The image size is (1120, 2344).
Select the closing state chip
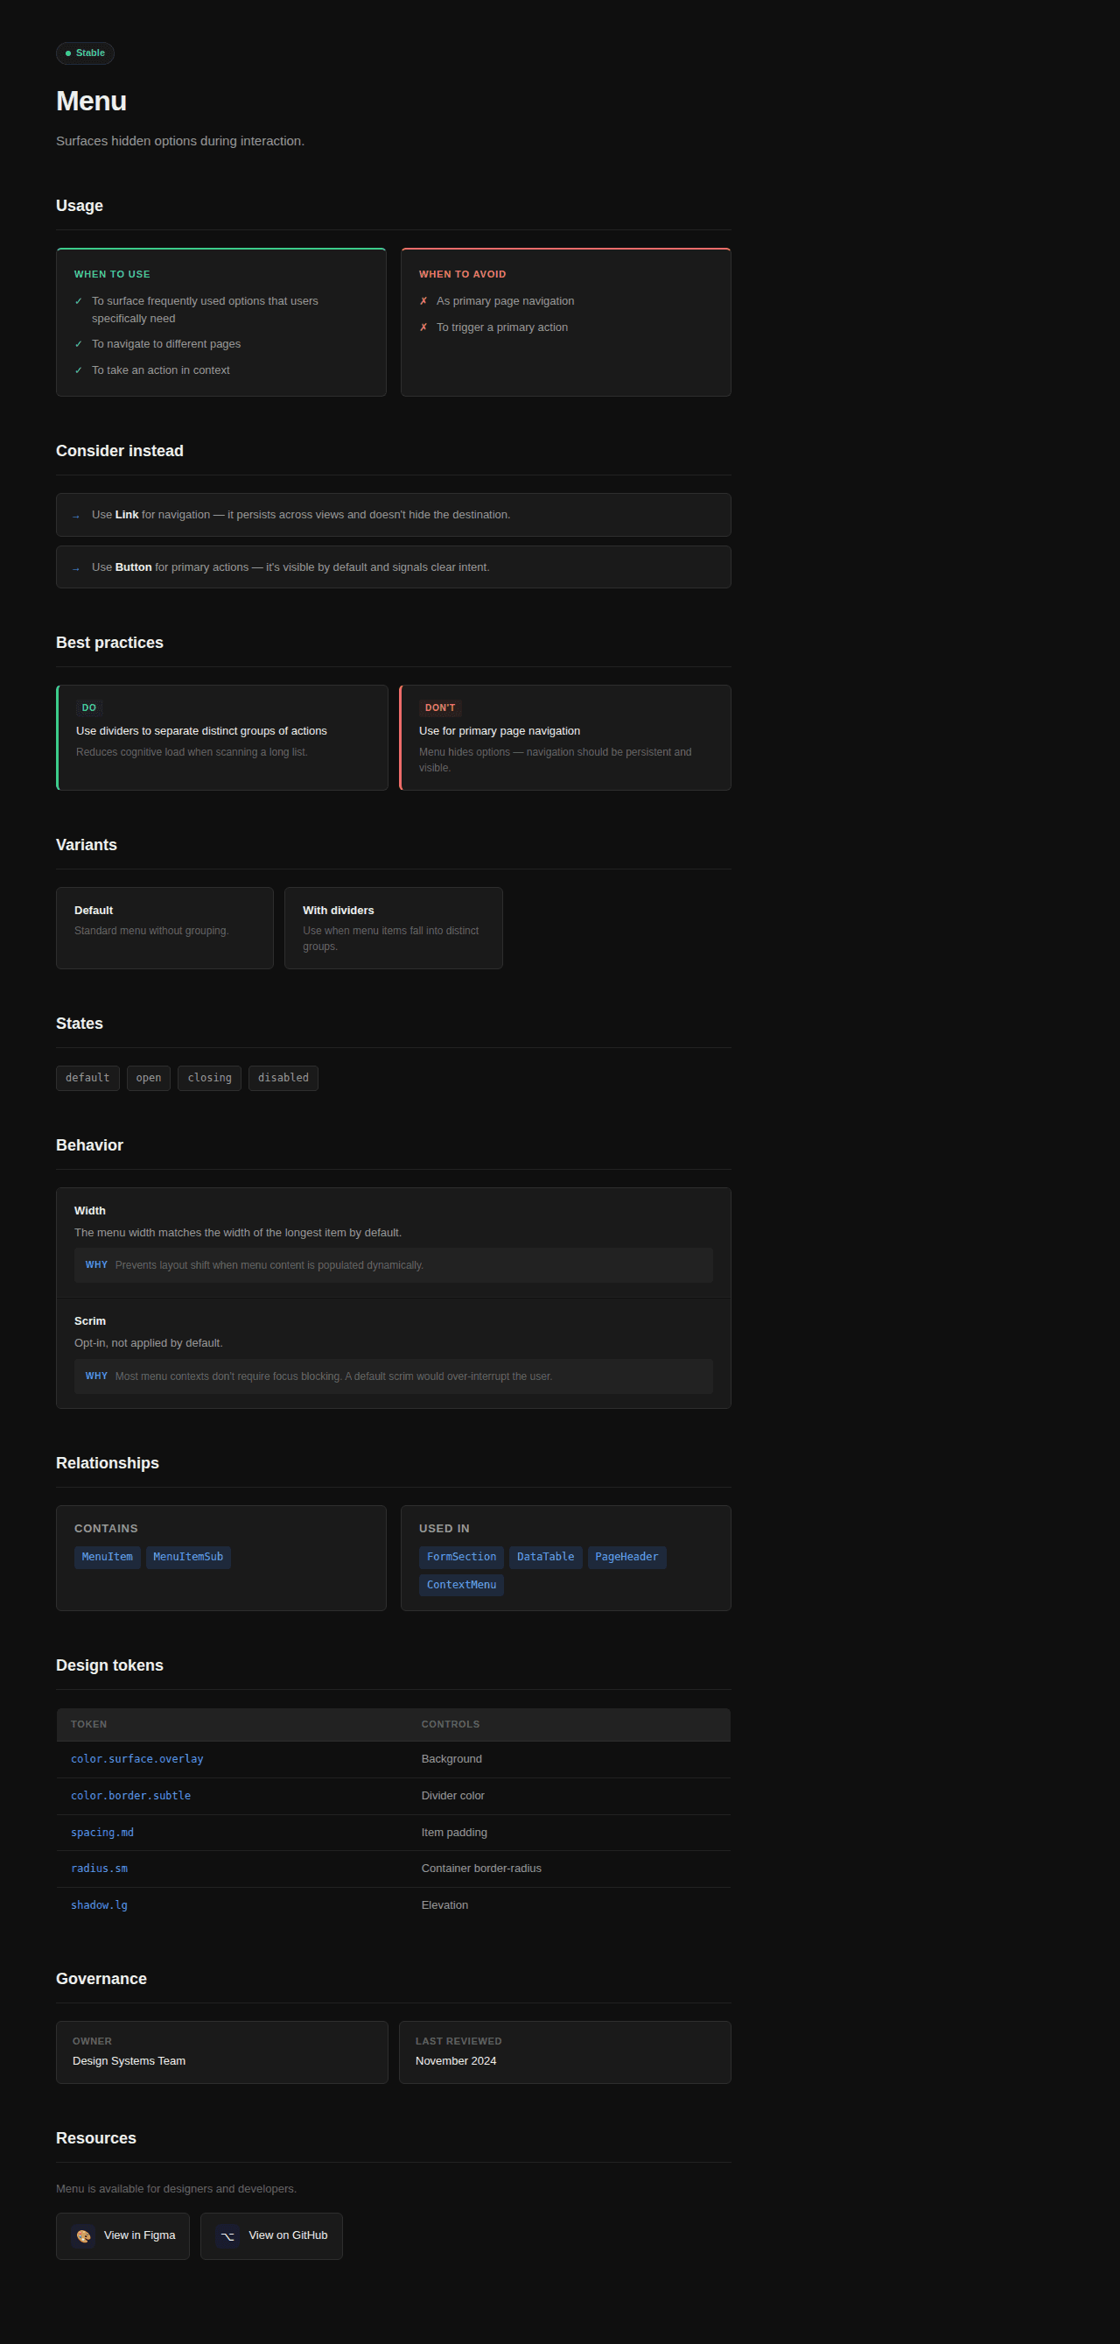[x=209, y=1078]
